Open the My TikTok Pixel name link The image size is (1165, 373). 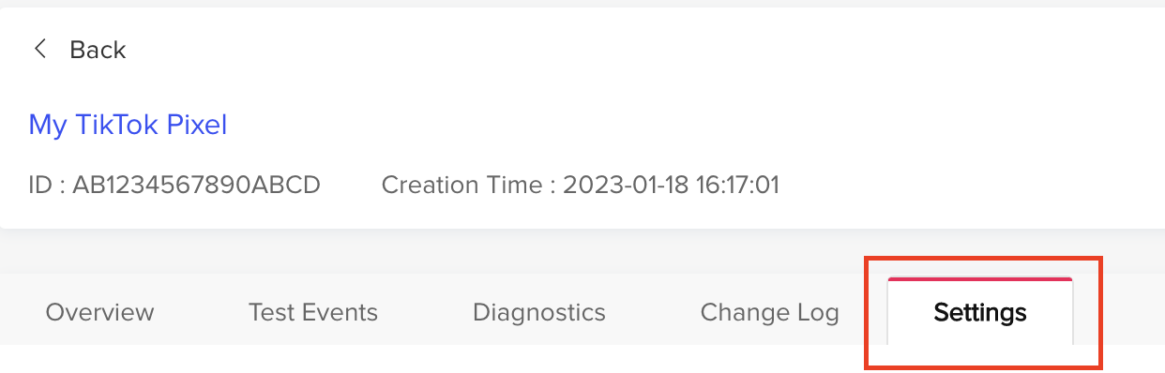coord(128,124)
